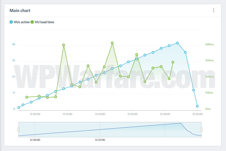This screenshot has width=226, height=151.
Task: Click the 12:31:00 x-axis label
Action: (67, 114)
